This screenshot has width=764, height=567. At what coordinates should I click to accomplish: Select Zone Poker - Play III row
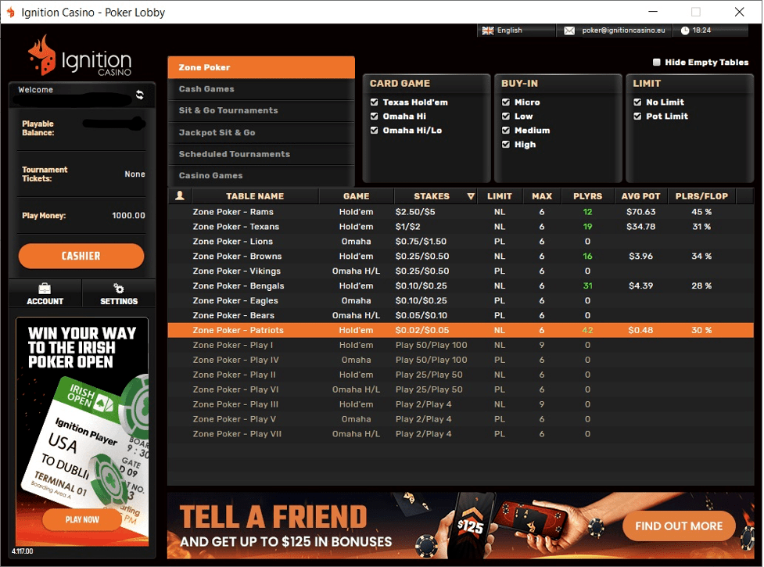pos(461,404)
